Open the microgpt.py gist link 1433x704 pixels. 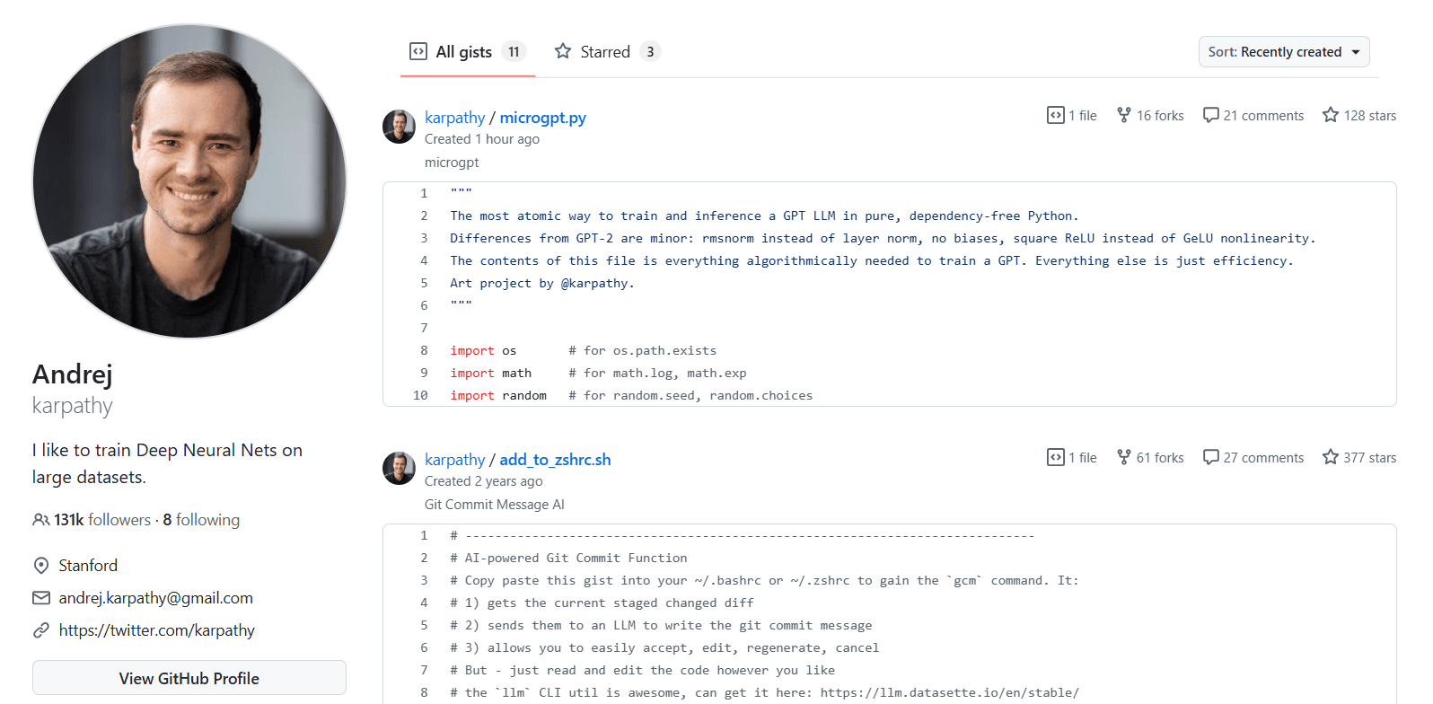pyautogui.click(x=542, y=118)
